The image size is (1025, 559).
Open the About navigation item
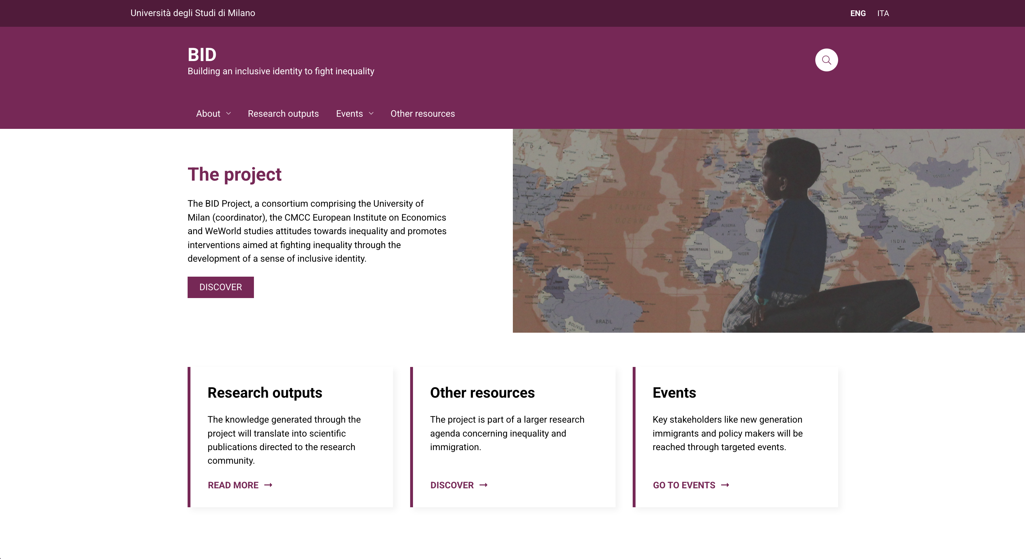tap(208, 114)
